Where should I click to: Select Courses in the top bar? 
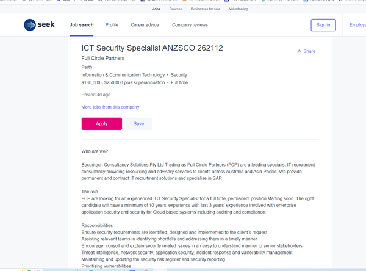point(176,9)
